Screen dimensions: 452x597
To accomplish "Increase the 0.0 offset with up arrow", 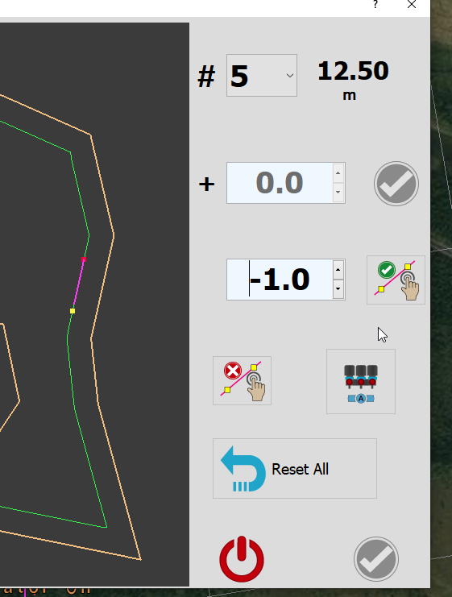I will click(x=338, y=173).
